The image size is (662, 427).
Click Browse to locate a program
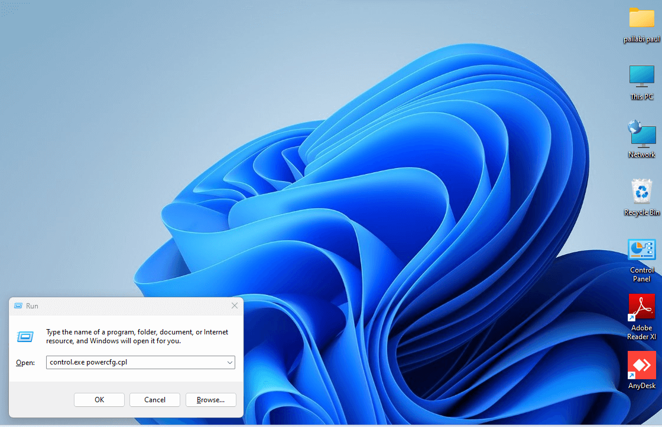210,399
